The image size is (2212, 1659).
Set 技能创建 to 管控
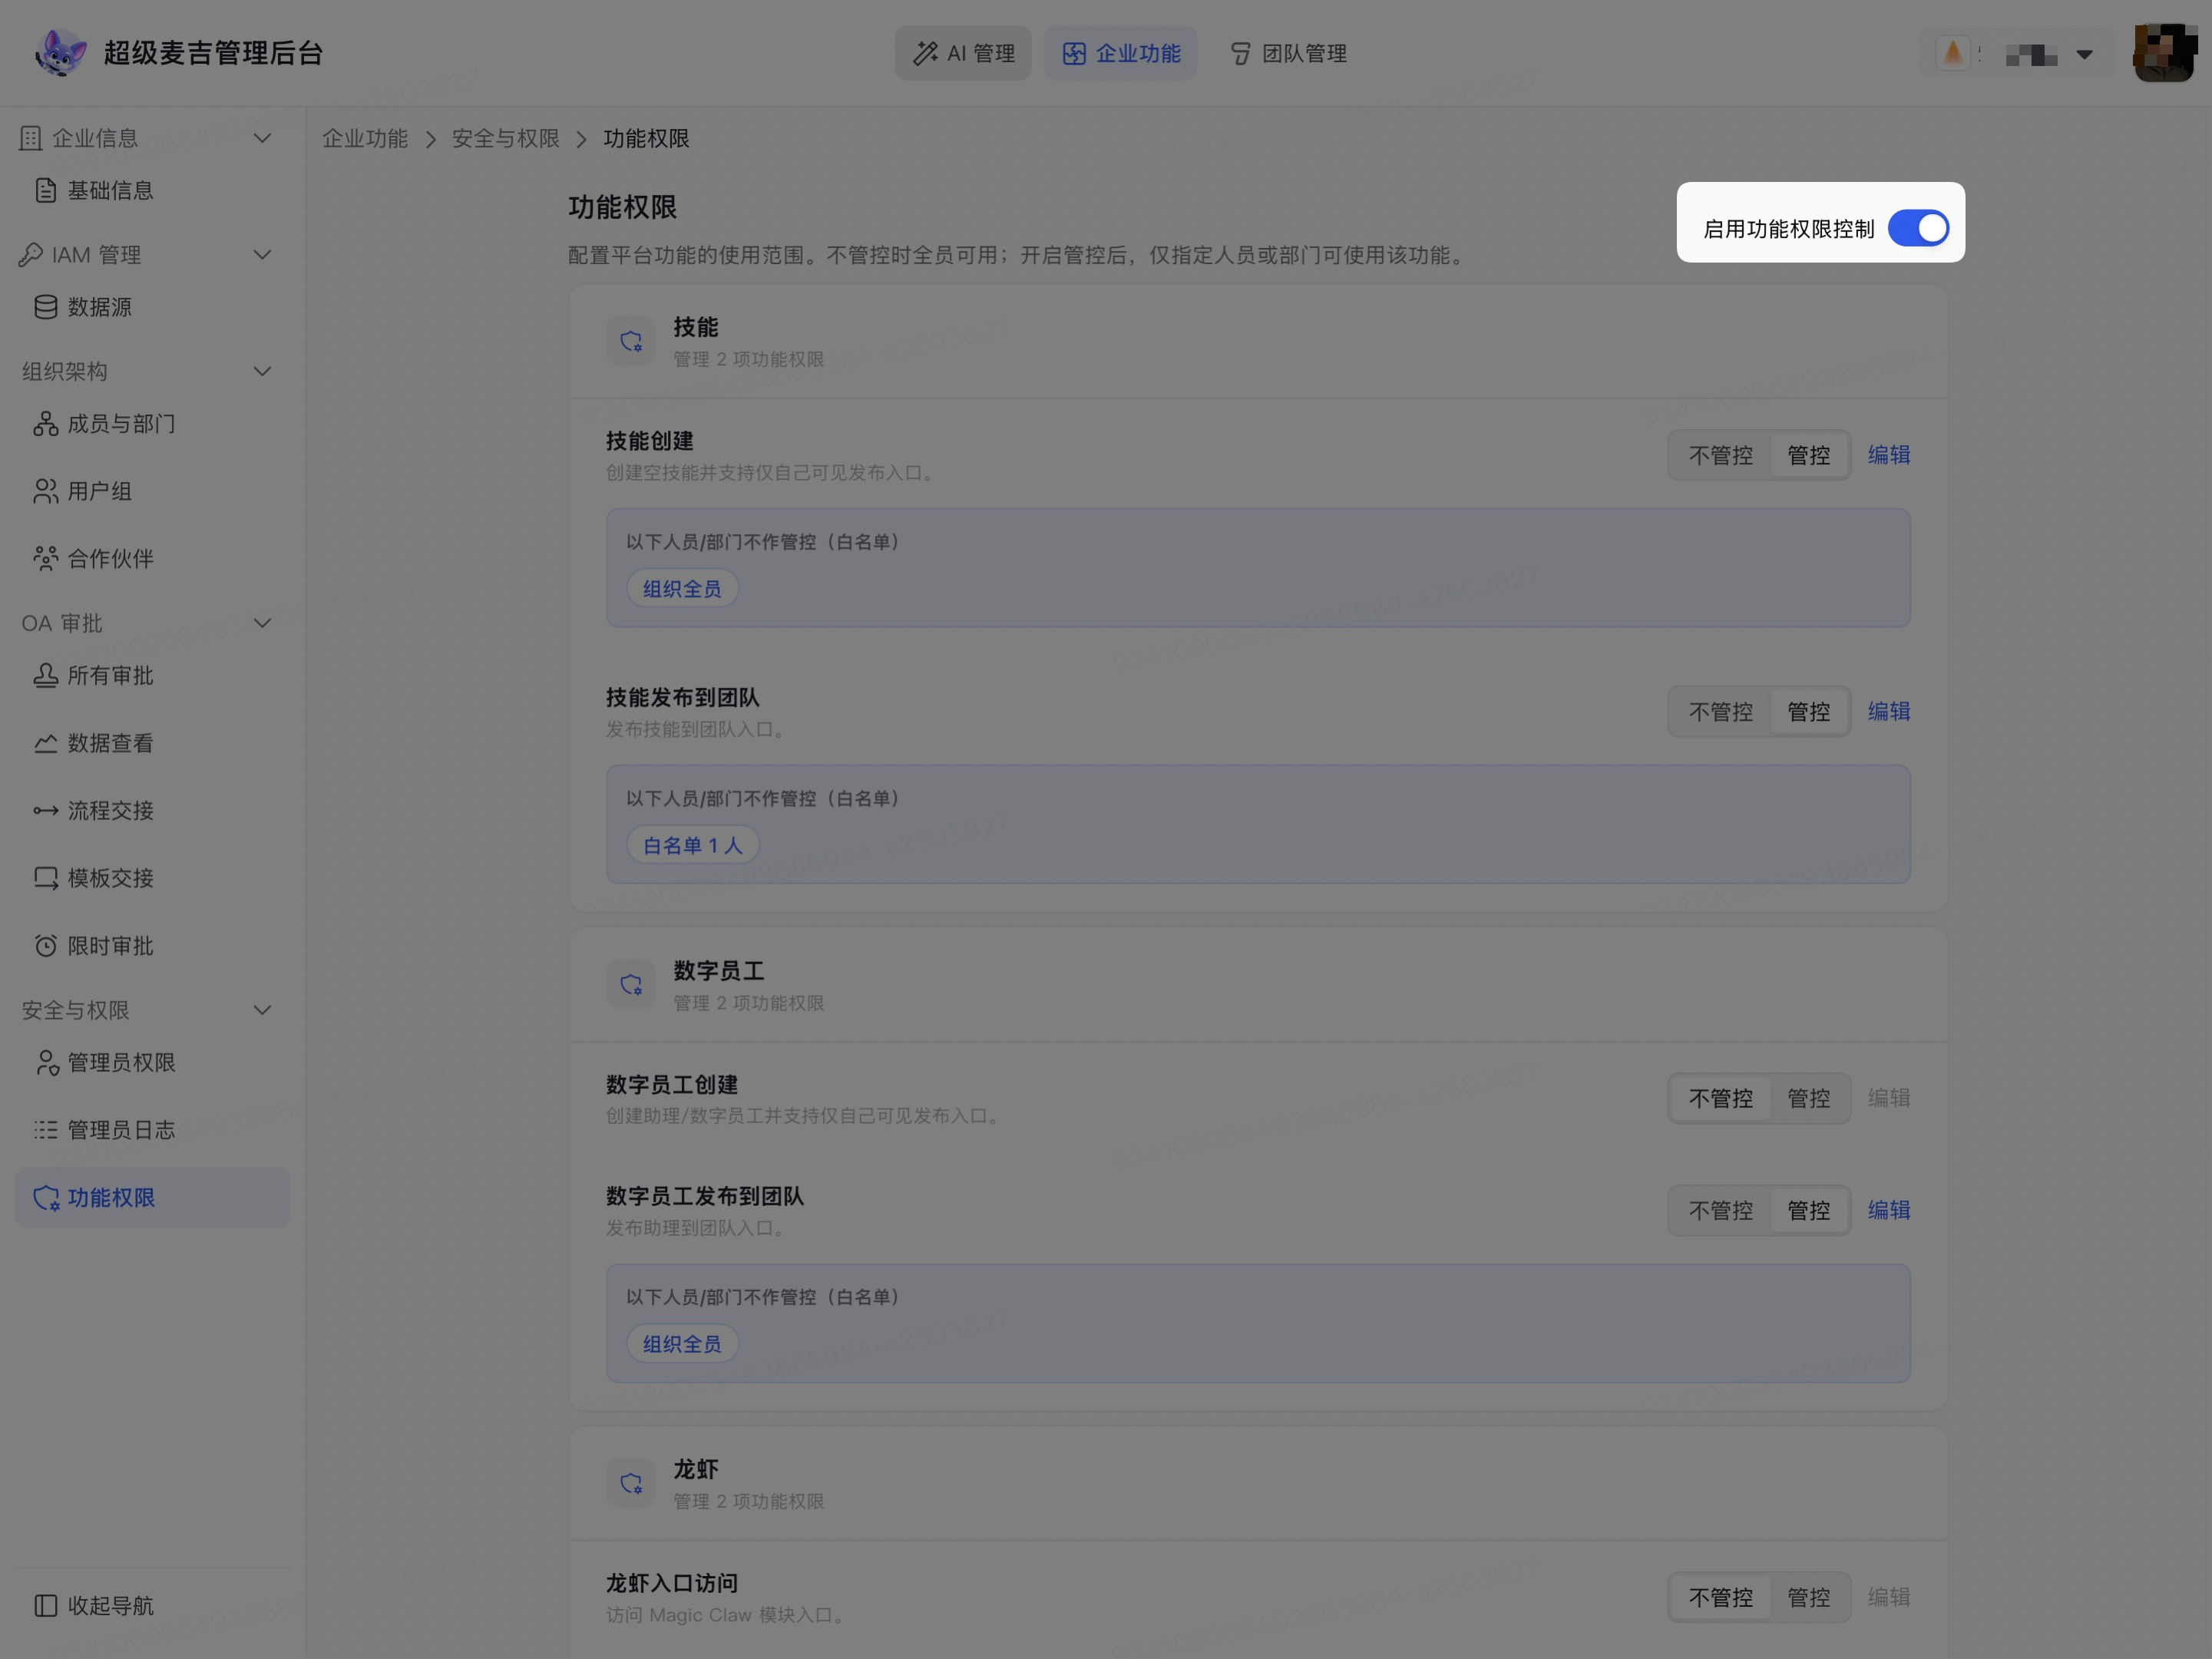(x=1808, y=455)
